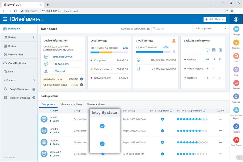
Task: Click the calendar icon beside cloud storage bar
Action: point(174,52)
